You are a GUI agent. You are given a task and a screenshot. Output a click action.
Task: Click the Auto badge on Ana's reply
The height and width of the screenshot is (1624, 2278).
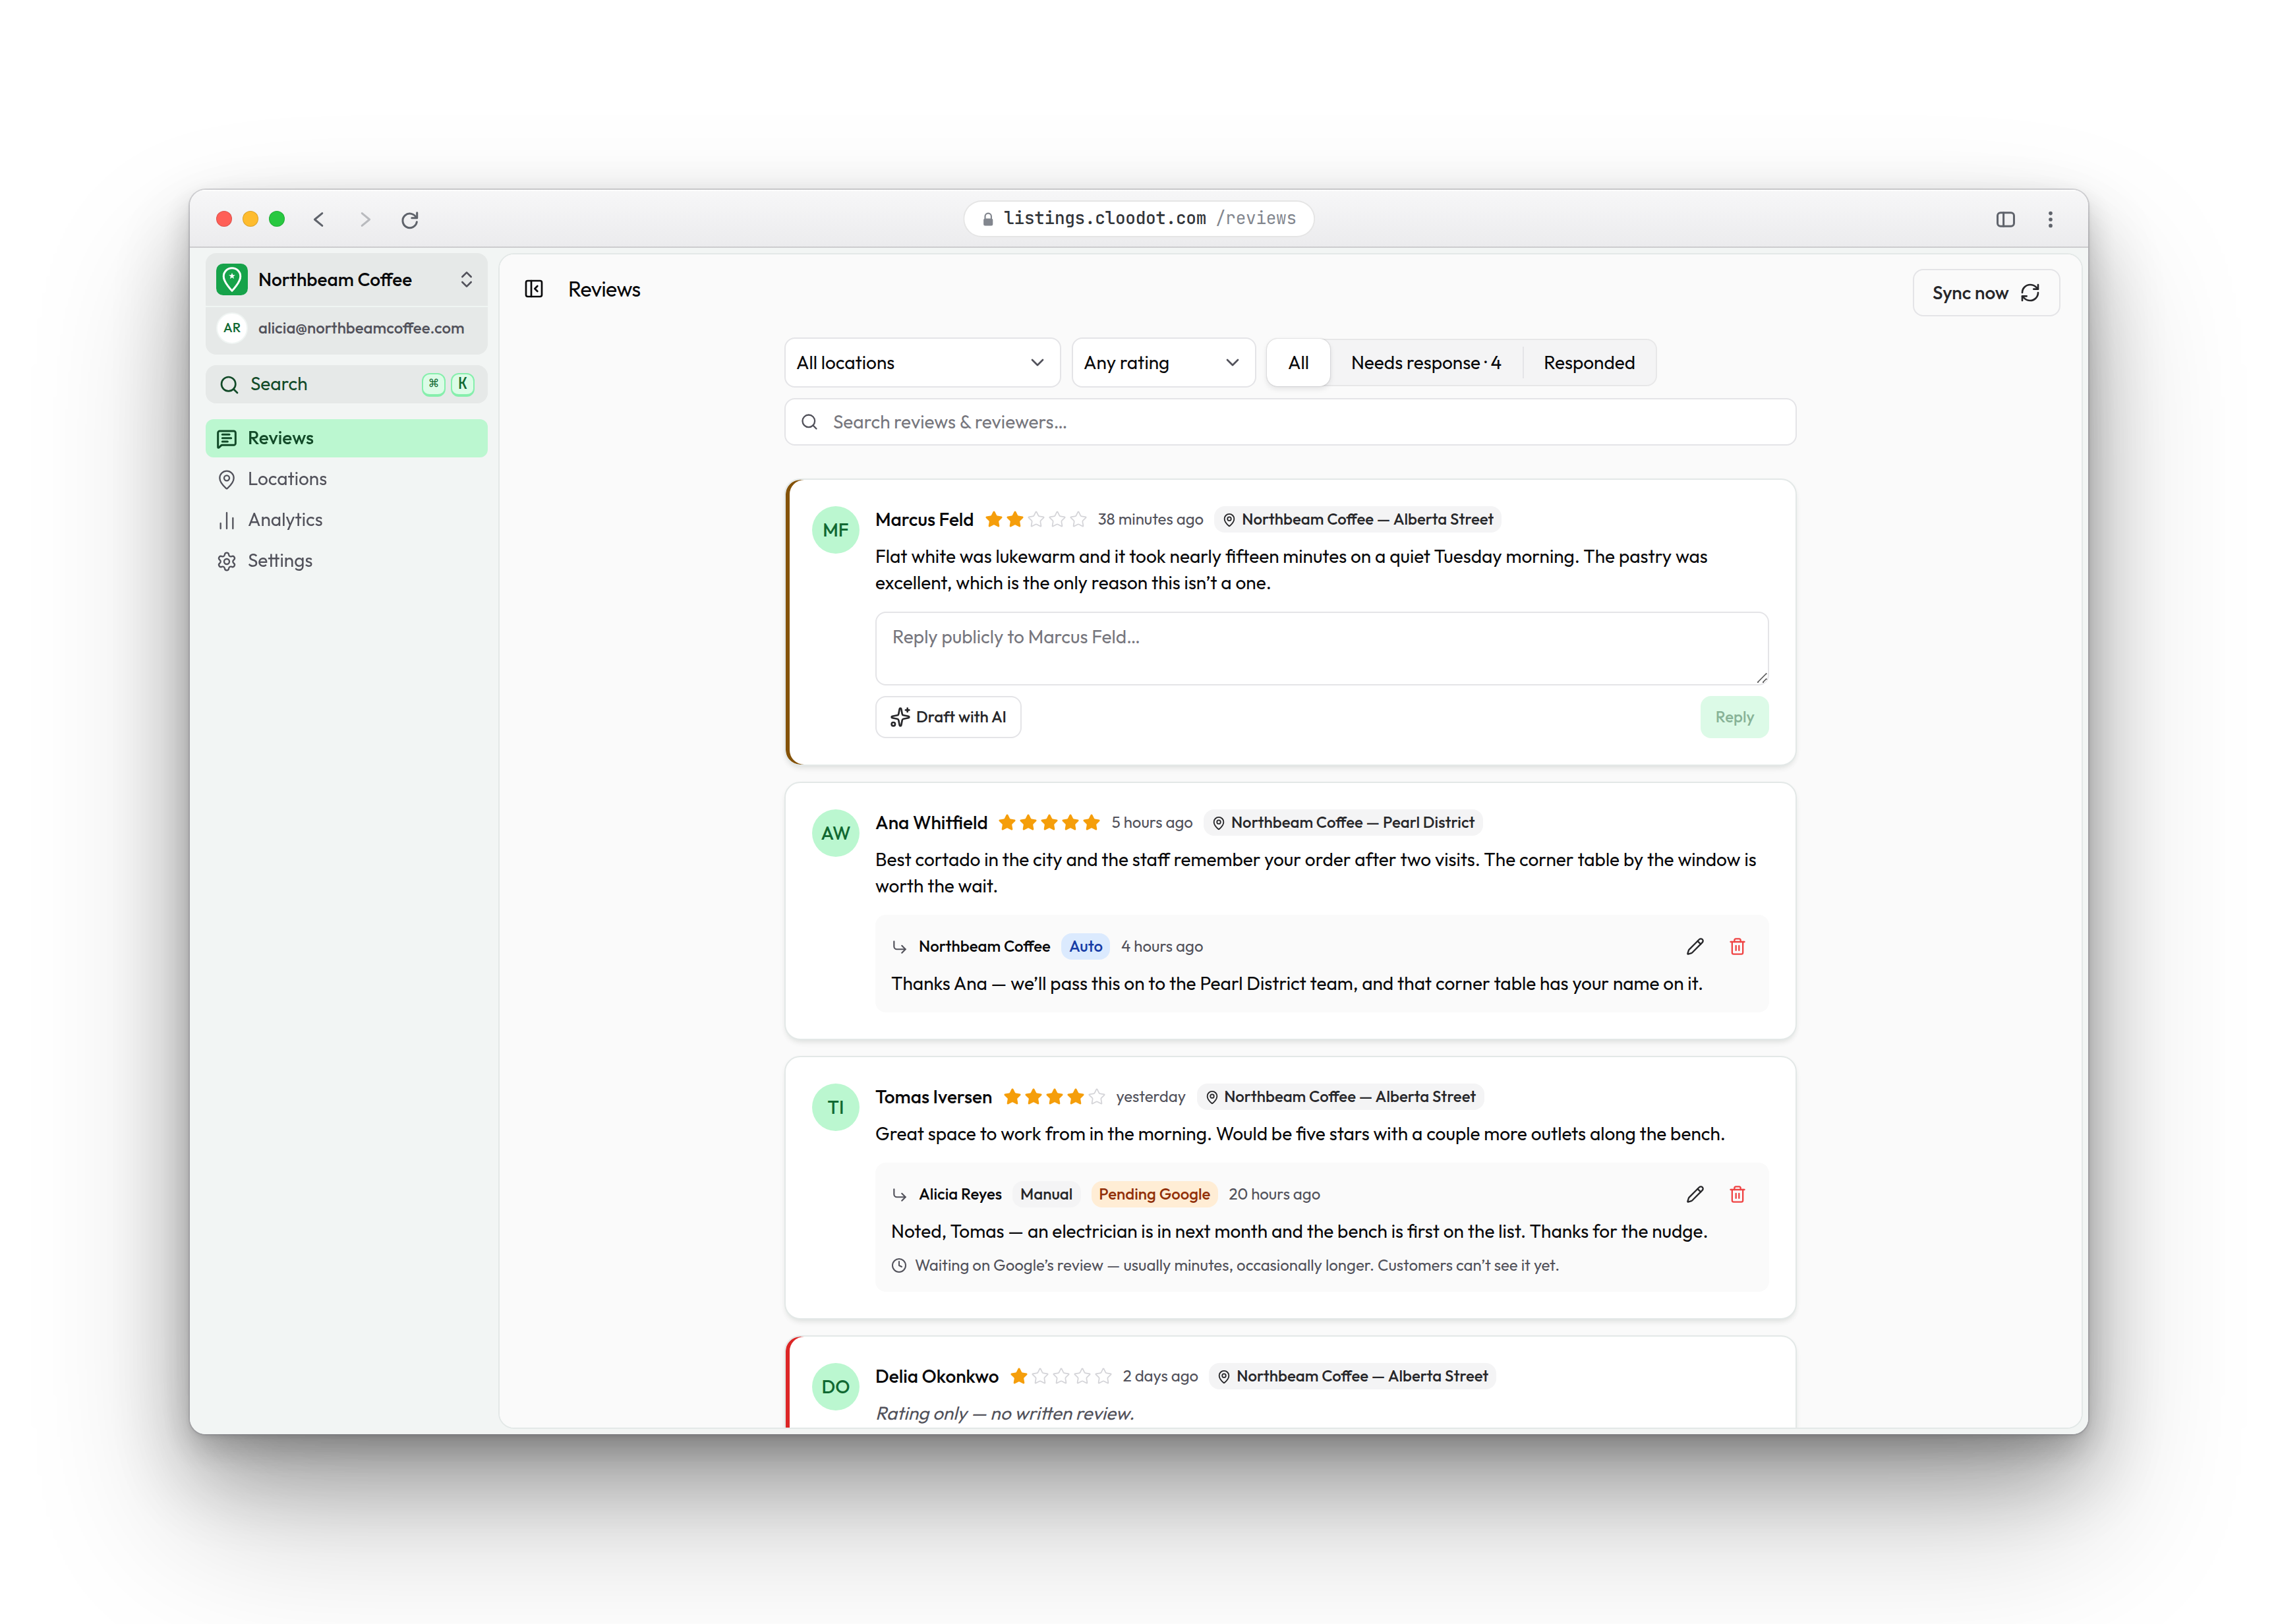tap(1085, 946)
